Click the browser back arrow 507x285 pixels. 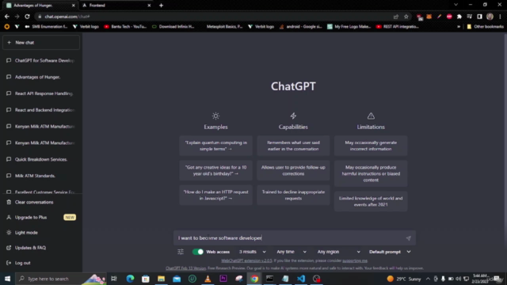coord(7,17)
